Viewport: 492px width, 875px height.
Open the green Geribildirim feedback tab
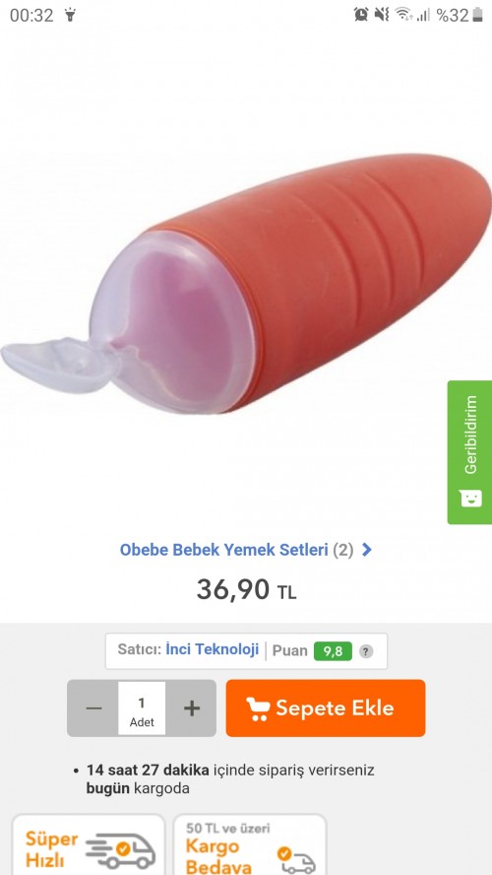(469, 452)
